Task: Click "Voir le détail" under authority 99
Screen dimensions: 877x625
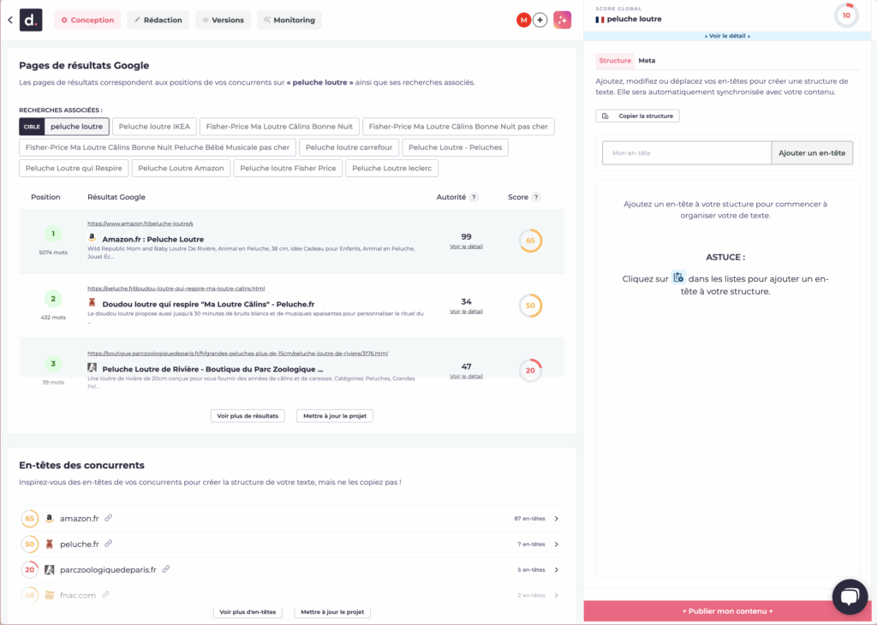Action: pos(466,247)
